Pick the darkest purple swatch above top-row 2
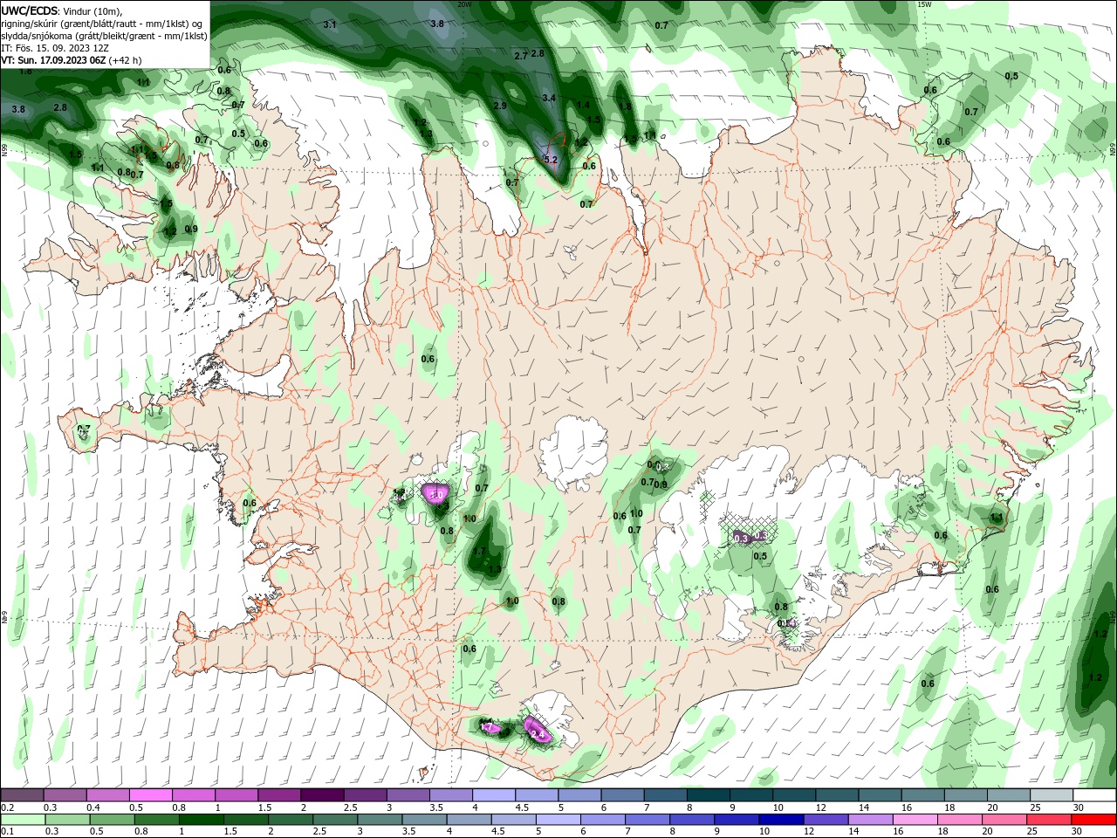This screenshot has width=1117, height=838. coord(321,795)
